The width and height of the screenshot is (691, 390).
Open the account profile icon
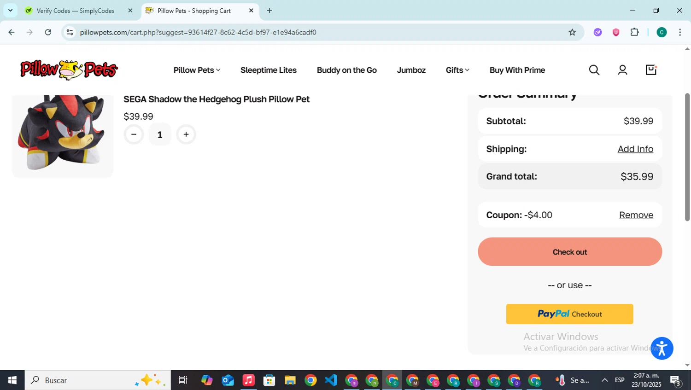coord(622,70)
